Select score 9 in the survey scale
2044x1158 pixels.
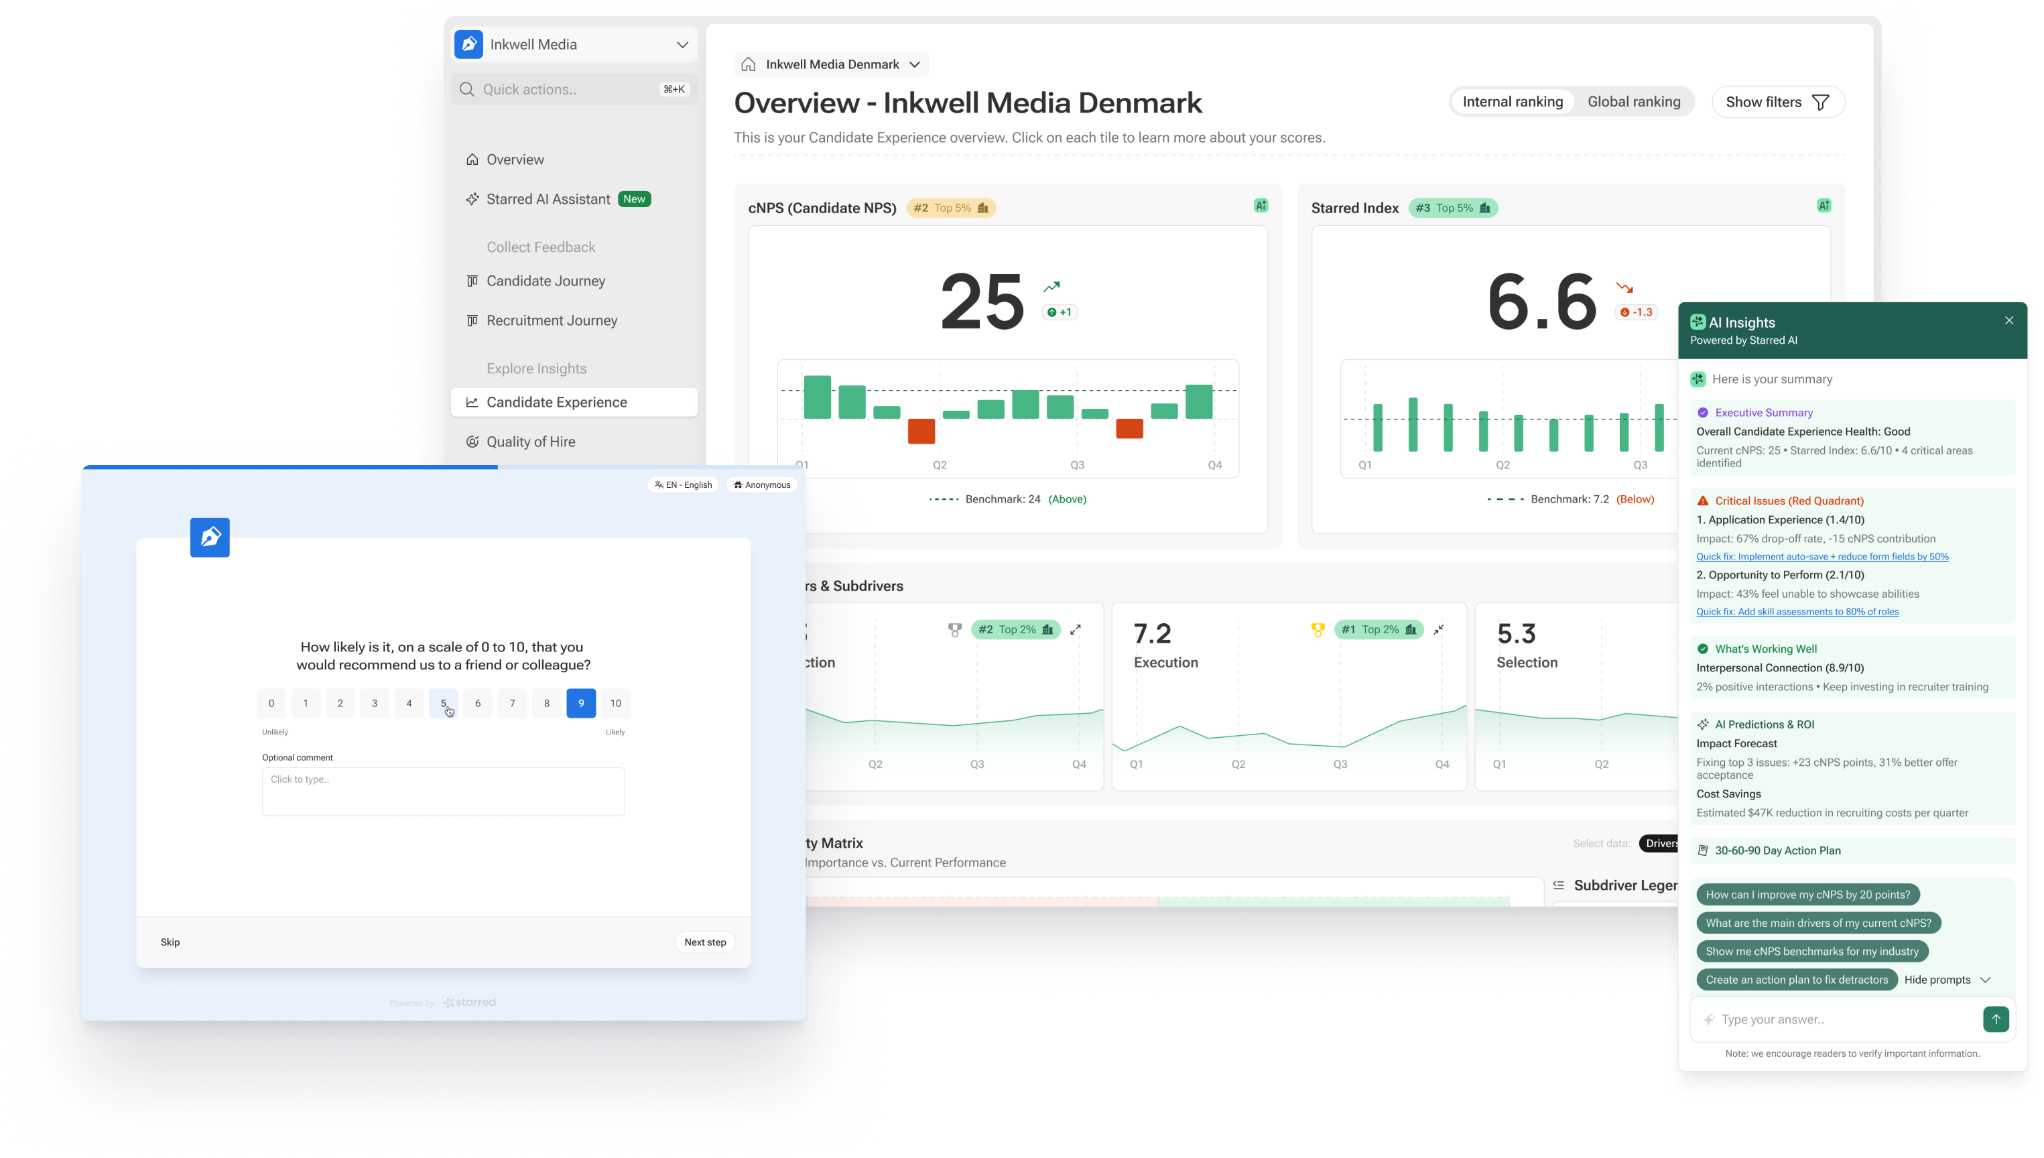click(580, 703)
